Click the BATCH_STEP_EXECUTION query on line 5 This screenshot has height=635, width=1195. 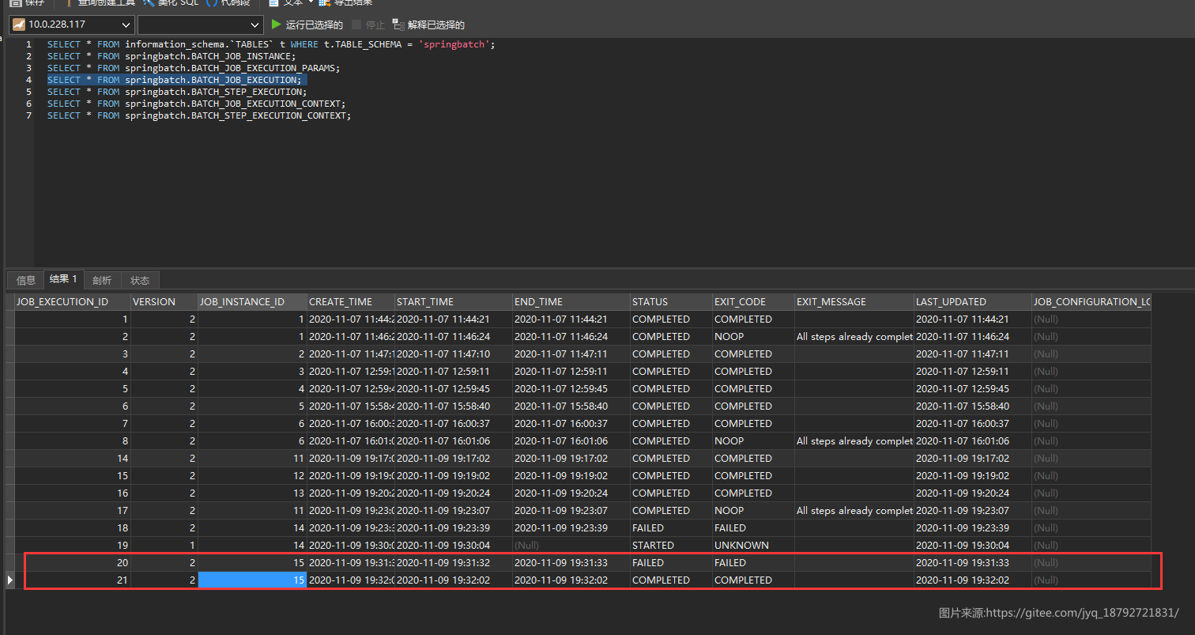[x=176, y=92]
